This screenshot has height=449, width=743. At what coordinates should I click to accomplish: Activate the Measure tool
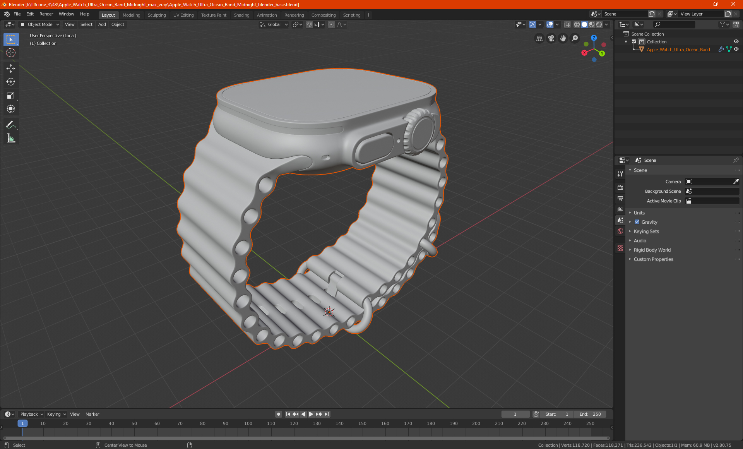(x=11, y=138)
